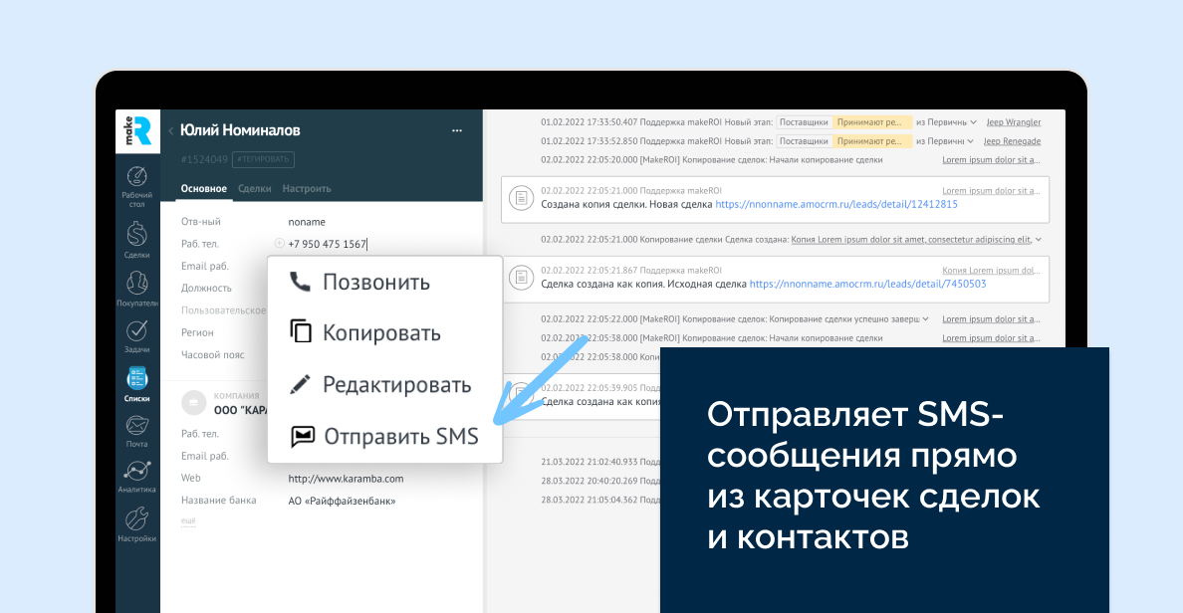Open leads/detail/7450503 link
This screenshot has width=1183, height=613.
pyautogui.click(x=867, y=285)
